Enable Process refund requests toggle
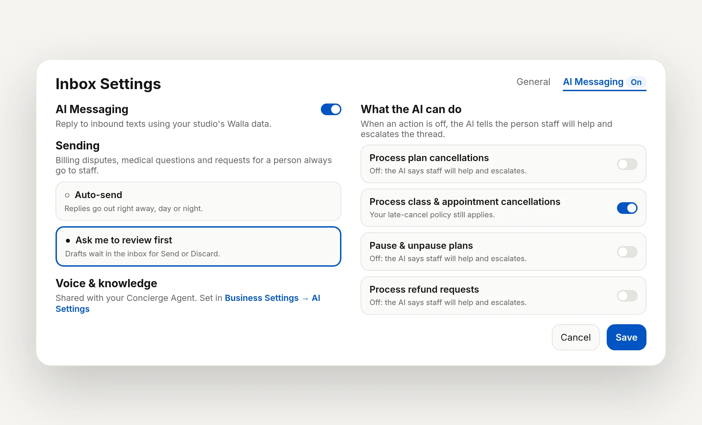Image resolution: width=702 pixels, height=425 pixels. pyautogui.click(x=627, y=296)
